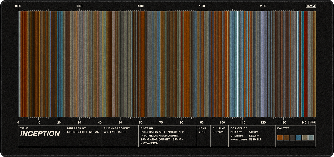Click the 100 minute axis label
This screenshot has height=157, width=334.
click(222, 122)
